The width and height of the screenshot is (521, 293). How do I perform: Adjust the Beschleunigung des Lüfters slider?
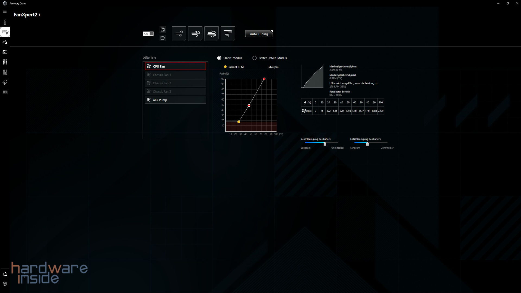pos(325,144)
